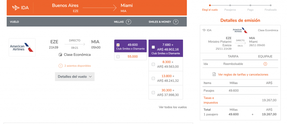Open the Millas help question mark icon

(128, 22)
